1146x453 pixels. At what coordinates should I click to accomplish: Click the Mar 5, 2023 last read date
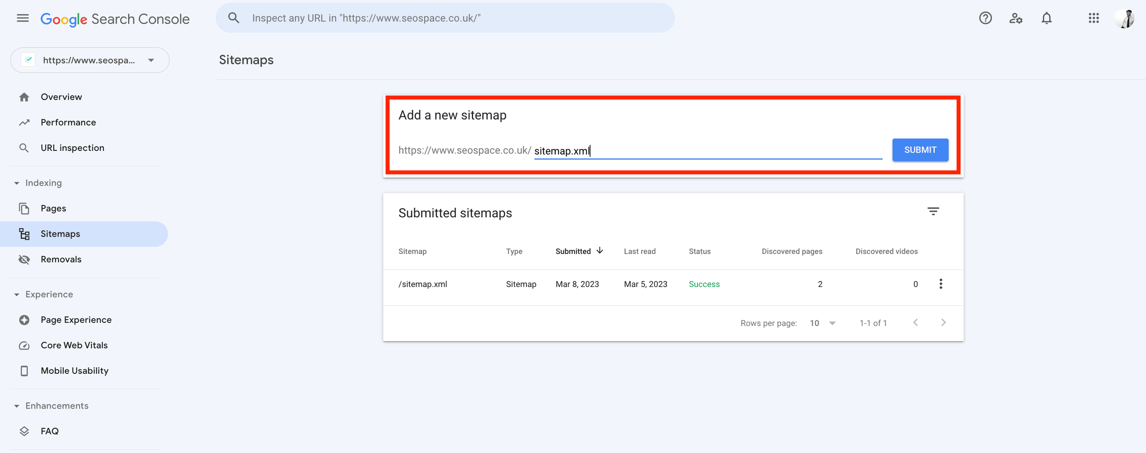coord(645,284)
